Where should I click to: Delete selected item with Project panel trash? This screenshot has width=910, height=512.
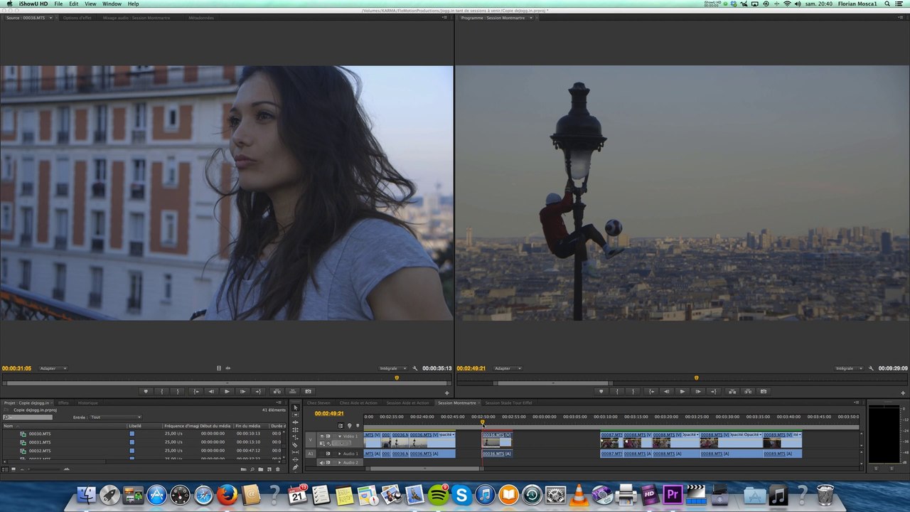click(x=277, y=469)
